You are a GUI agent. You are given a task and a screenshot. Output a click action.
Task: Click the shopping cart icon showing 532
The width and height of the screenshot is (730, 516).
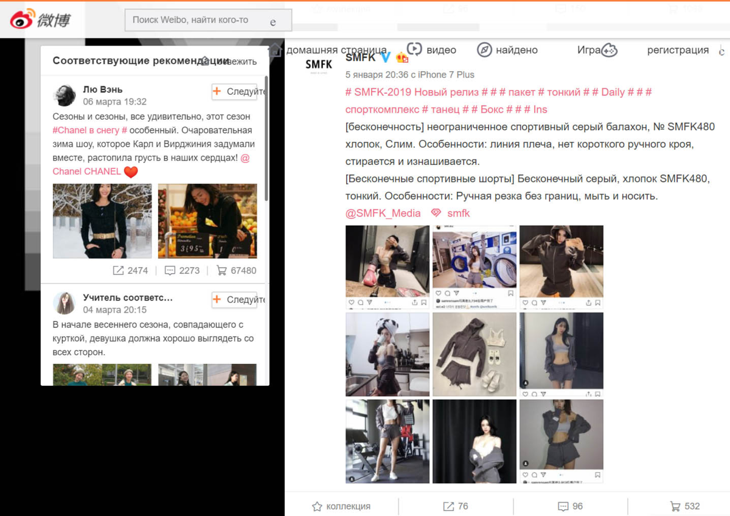[x=675, y=506]
